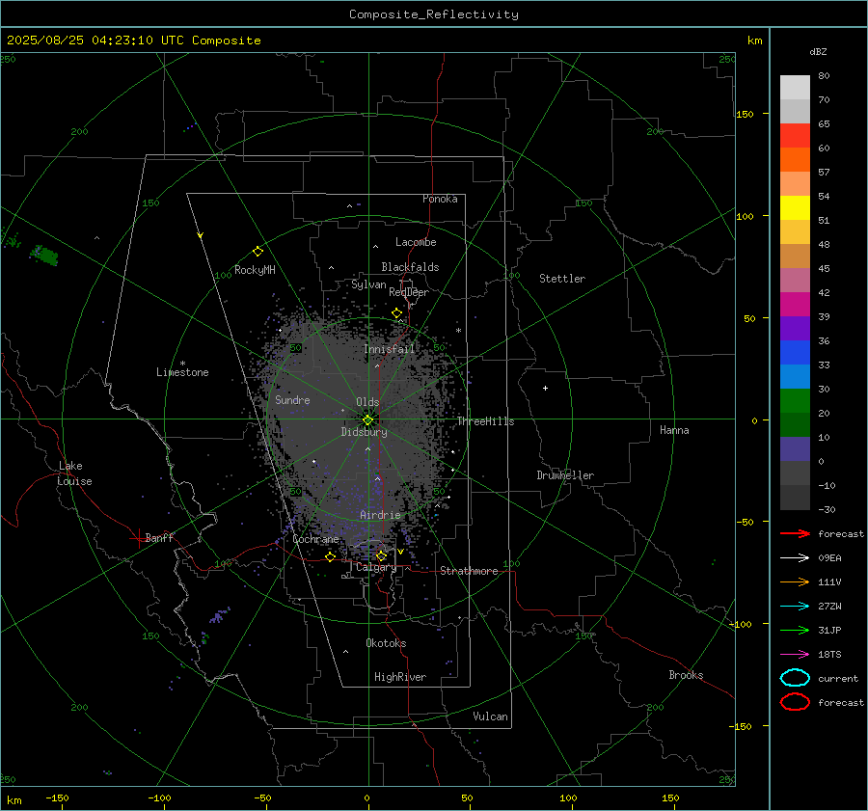
Task: Click the Sylvan label on the map
Action: tap(368, 284)
